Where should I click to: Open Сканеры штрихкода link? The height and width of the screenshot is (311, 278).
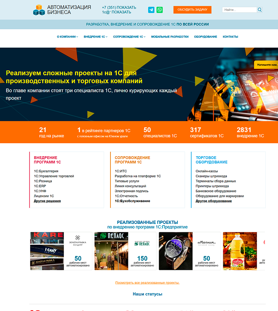pyautogui.click(x=211, y=176)
